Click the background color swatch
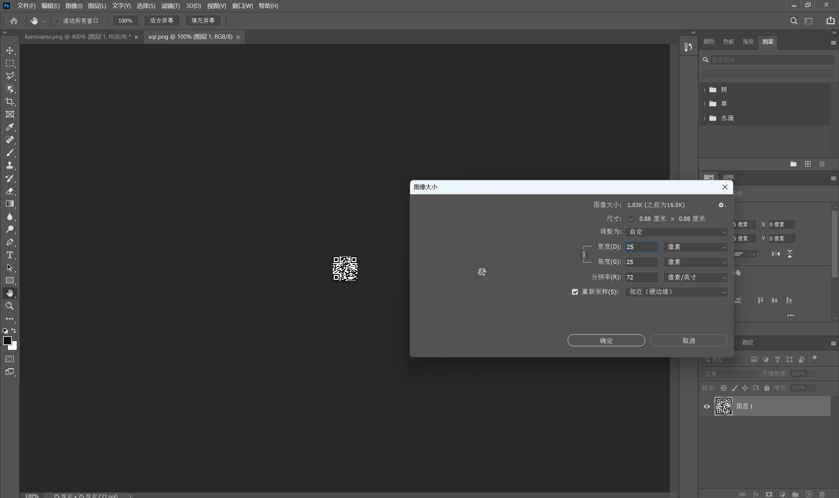This screenshot has height=498, width=839. coord(14,347)
